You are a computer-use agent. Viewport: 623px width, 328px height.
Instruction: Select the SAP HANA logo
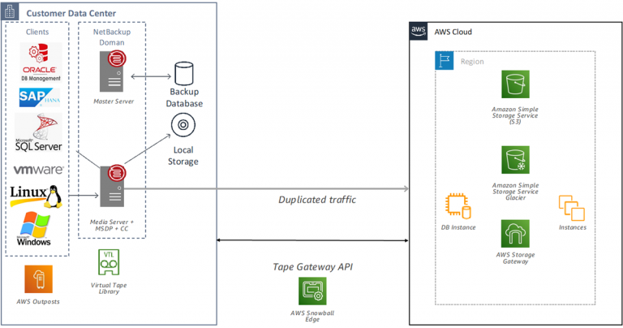click(39, 98)
